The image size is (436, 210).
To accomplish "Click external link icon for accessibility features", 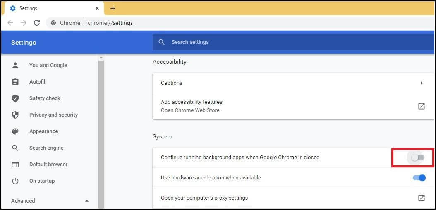I will (x=422, y=106).
